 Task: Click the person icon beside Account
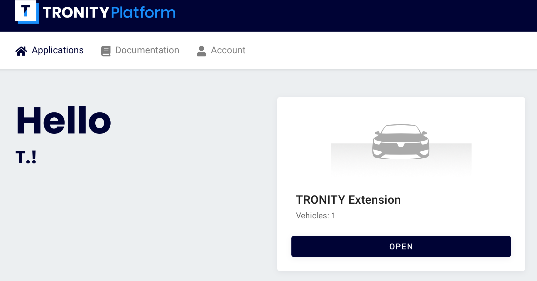point(201,51)
